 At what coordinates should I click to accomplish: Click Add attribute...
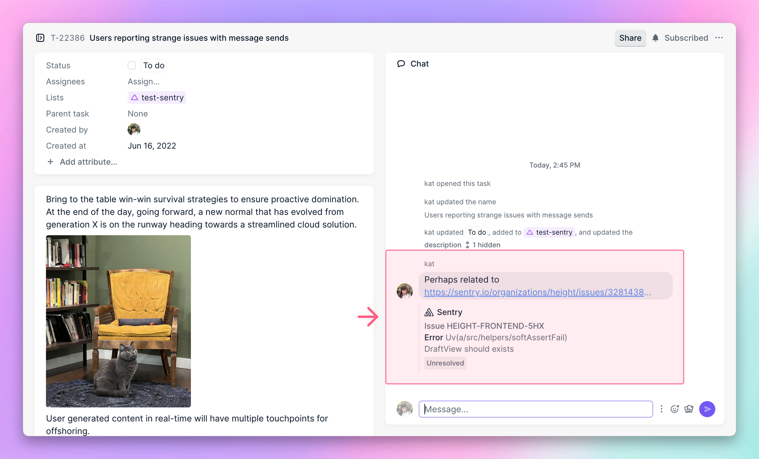click(x=82, y=162)
